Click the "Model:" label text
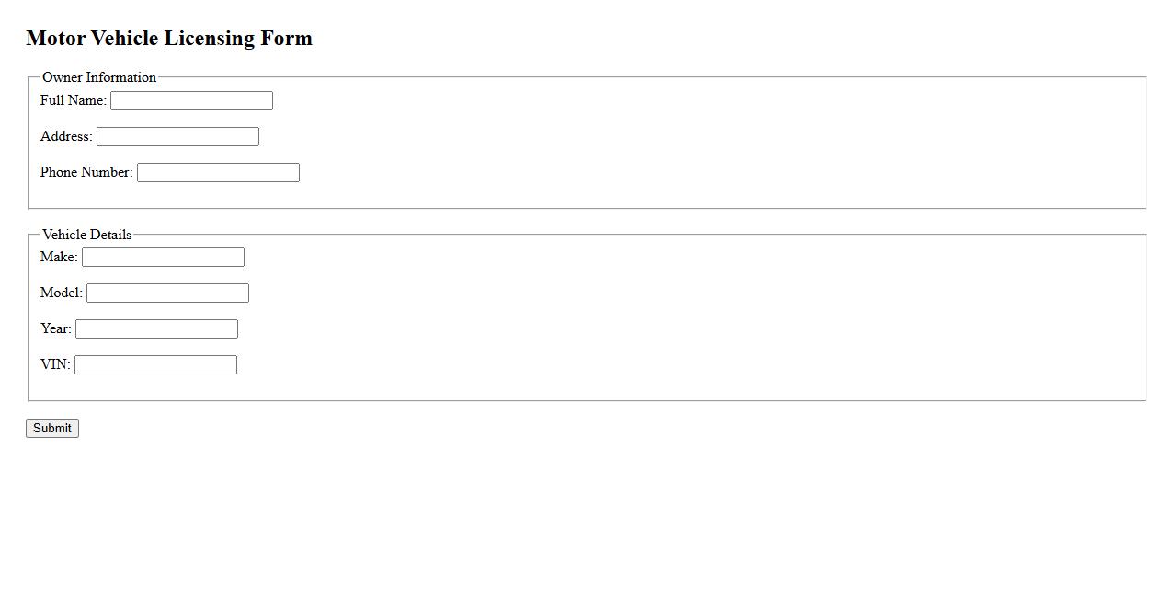Image resolution: width=1175 pixels, height=598 pixels. pos(61,293)
